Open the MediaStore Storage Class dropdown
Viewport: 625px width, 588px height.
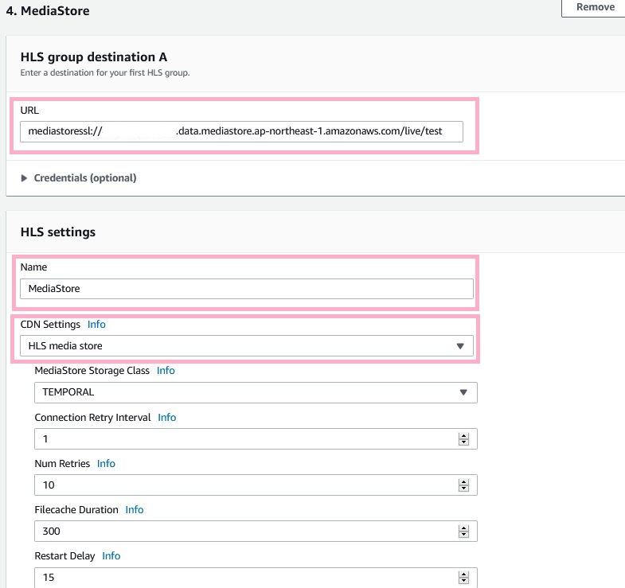point(256,392)
